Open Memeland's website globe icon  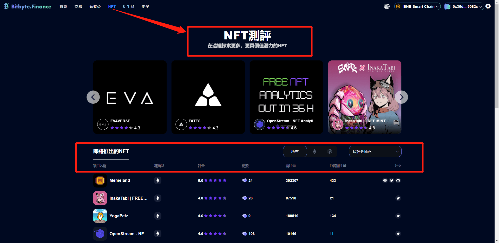[385, 180]
